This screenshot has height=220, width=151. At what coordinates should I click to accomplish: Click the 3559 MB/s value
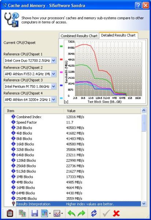[x=74, y=198]
